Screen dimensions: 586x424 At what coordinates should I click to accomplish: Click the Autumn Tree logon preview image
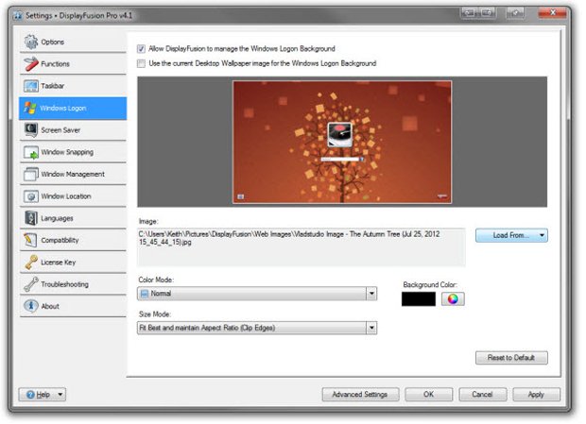(x=342, y=142)
